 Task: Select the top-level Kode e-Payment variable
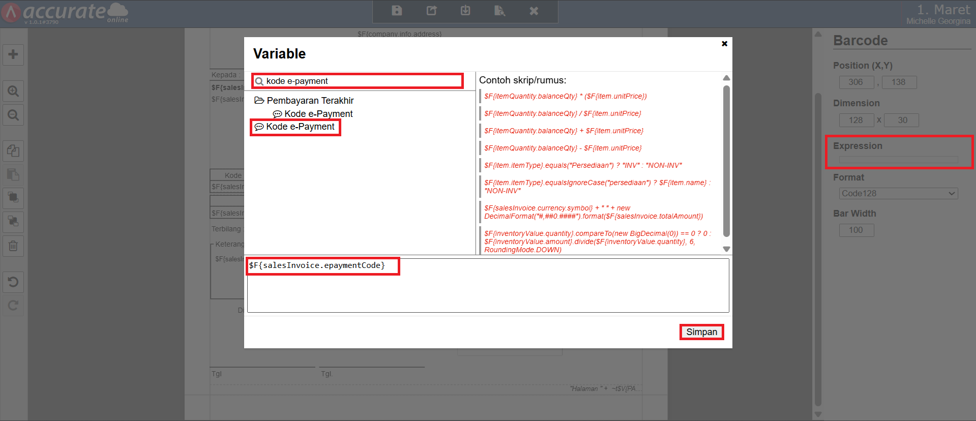[x=300, y=127]
